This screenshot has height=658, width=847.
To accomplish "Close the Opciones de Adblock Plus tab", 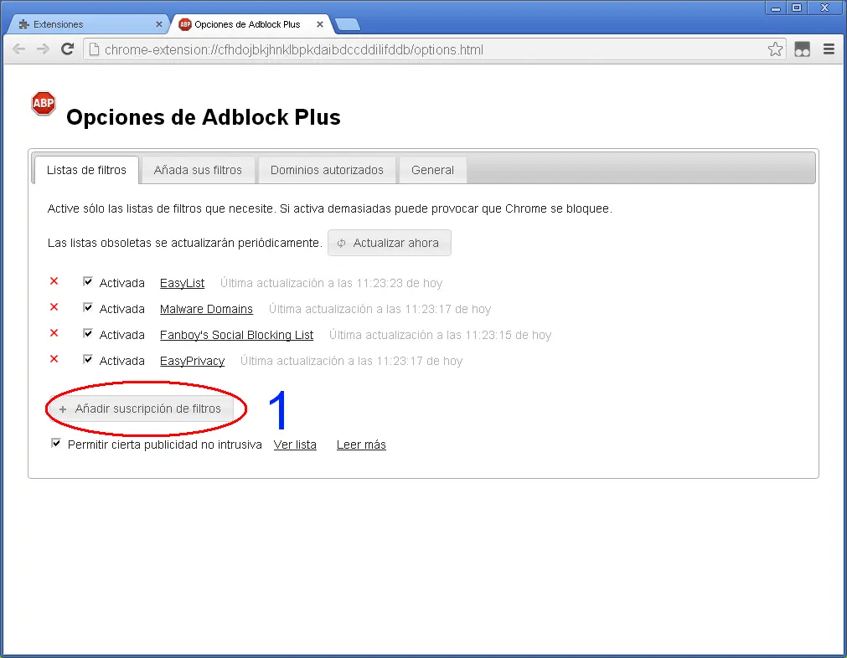I will coord(320,24).
